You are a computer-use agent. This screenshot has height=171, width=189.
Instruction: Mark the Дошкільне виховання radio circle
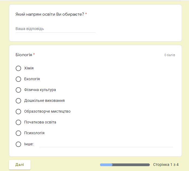pyautogui.click(x=18, y=101)
